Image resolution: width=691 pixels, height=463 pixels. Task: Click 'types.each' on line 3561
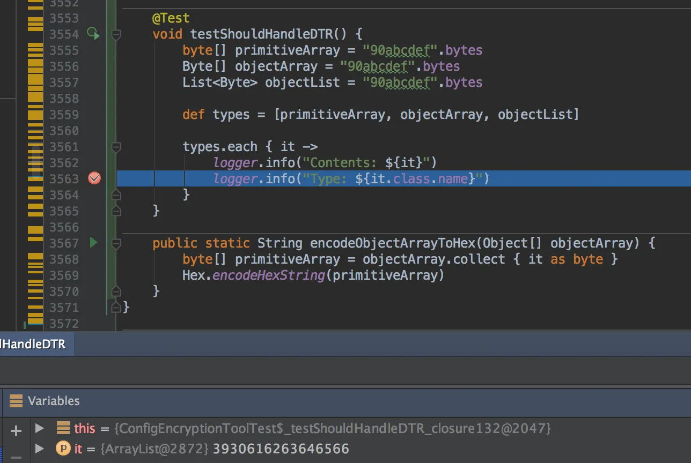[220, 147]
